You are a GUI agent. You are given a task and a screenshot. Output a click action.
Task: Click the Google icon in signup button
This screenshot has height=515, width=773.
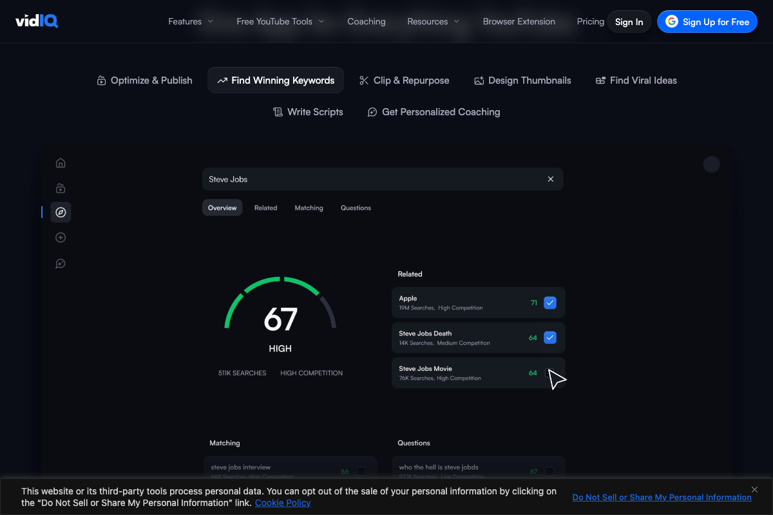point(672,22)
